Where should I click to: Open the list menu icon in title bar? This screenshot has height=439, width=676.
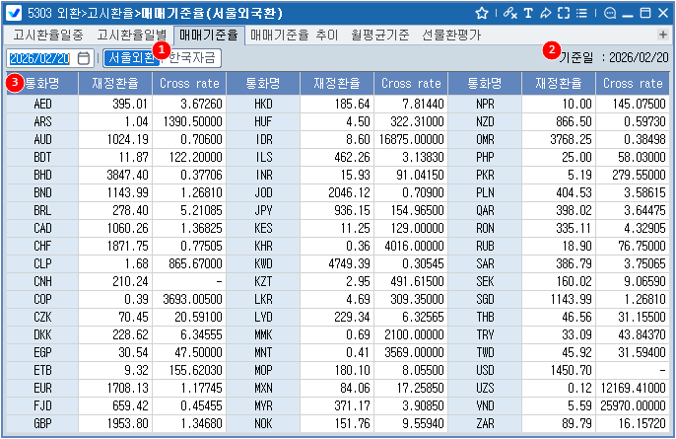582,14
